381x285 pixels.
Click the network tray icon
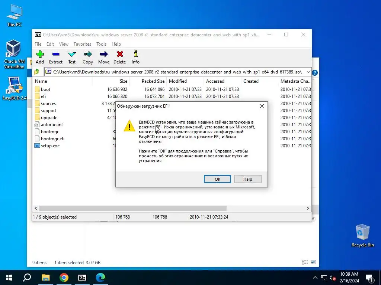324,278
